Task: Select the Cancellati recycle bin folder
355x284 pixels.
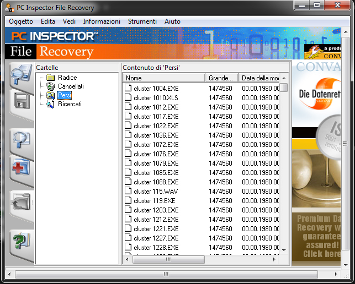Action: tap(71, 86)
